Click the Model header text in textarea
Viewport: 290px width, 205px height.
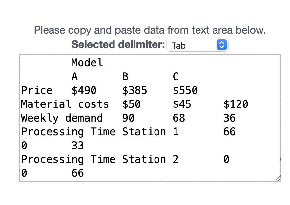tap(87, 63)
